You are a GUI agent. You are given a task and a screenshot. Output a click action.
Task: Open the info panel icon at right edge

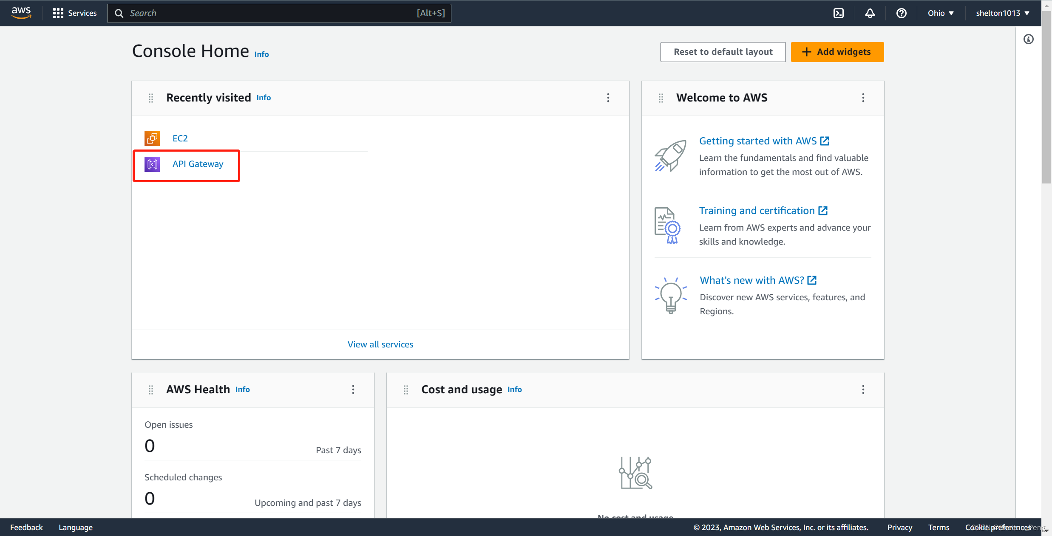[x=1028, y=39]
